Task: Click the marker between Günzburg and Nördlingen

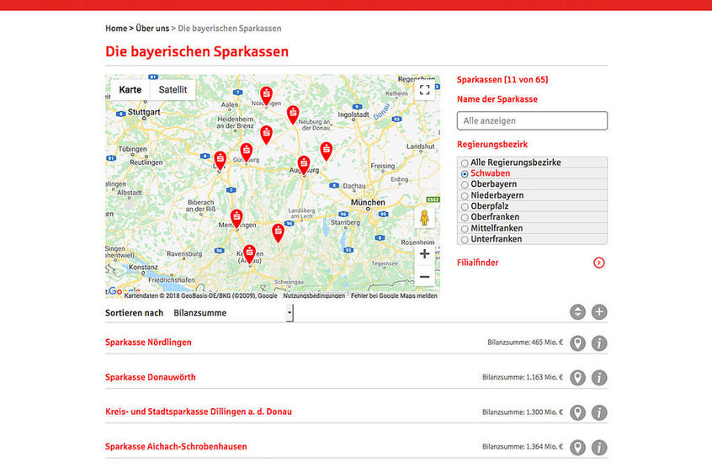Action: (x=267, y=135)
